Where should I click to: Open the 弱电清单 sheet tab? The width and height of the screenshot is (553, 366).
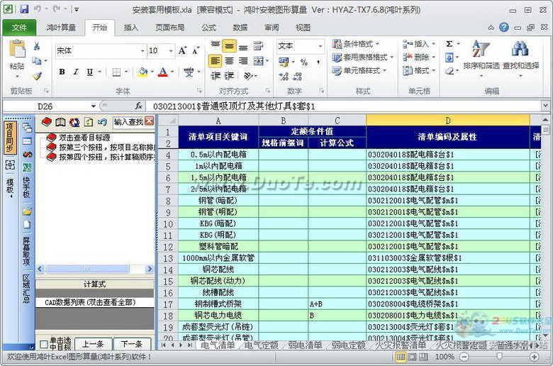[x=308, y=345]
